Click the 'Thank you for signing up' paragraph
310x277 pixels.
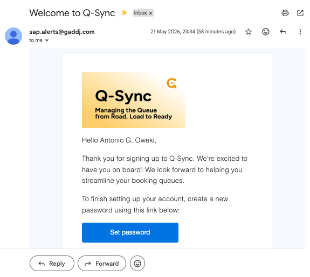coord(164,169)
